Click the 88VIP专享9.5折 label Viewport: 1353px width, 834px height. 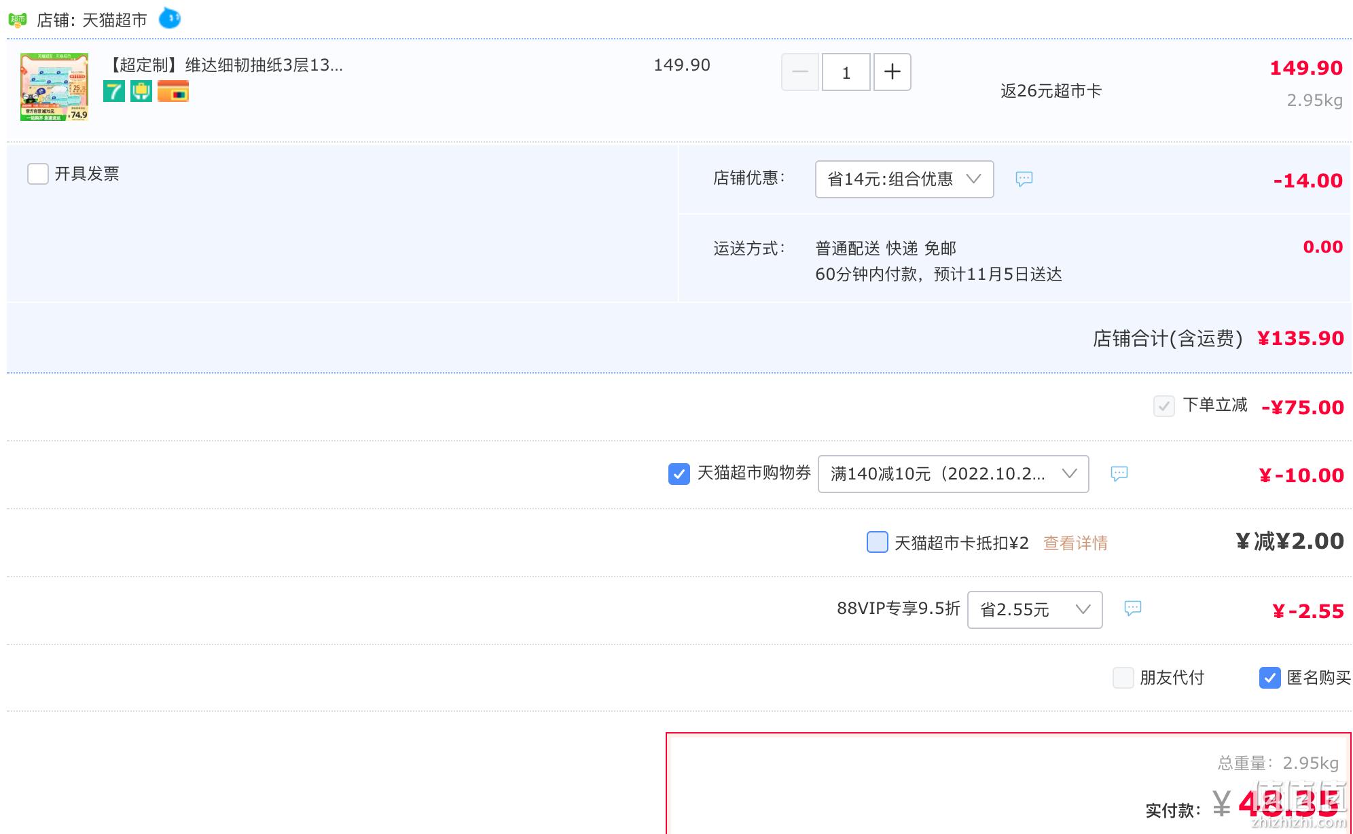899,609
